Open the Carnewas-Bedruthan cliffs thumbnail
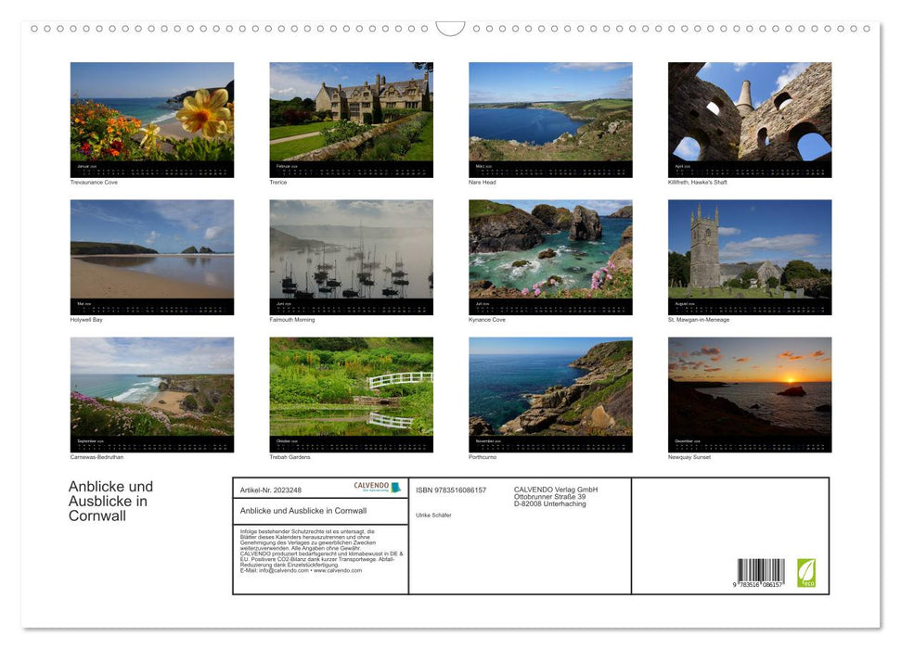 click(152, 387)
